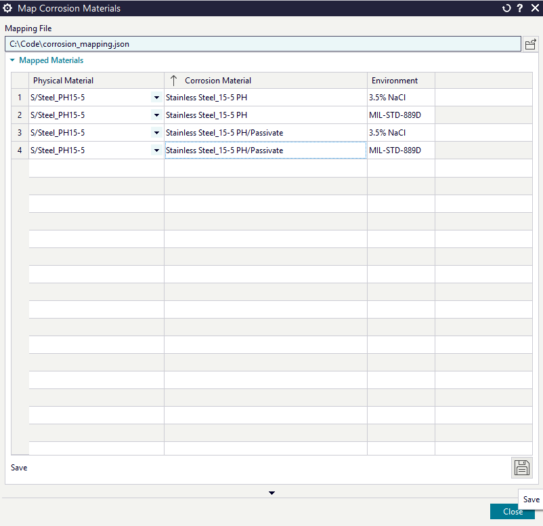
Task: Open Physical Material dropdown in row 3
Action: coord(156,133)
